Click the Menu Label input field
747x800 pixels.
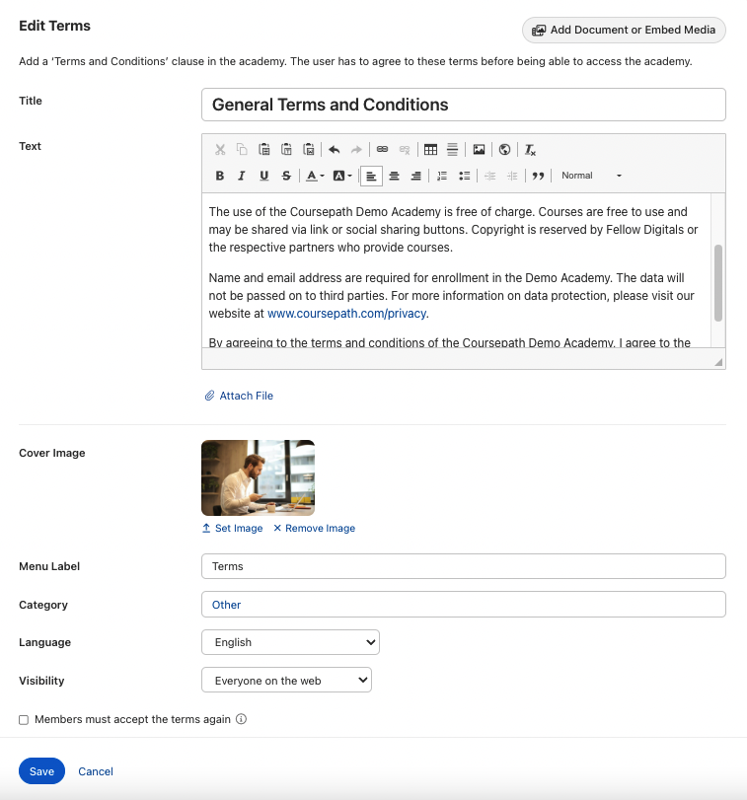pyautogui.click(x=463, y=566)
